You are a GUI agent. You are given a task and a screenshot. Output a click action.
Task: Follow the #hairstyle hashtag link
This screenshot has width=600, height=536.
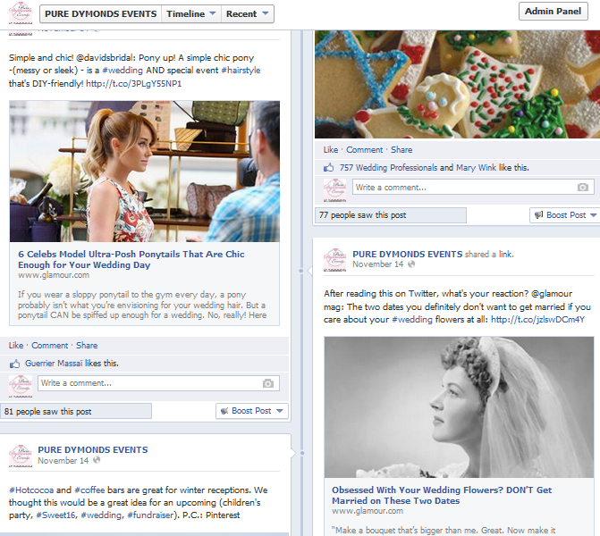tap(241, 71)
